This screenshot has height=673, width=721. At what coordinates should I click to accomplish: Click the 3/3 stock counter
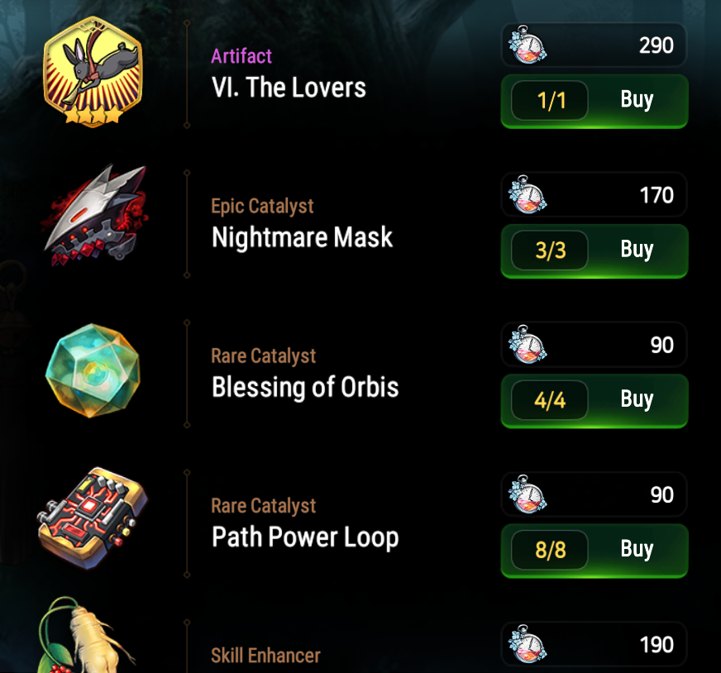[x=550, y=251]
